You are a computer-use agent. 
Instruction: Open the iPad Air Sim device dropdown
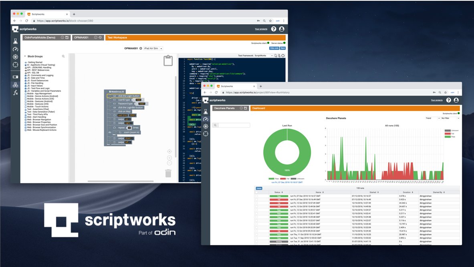tap(153, 48)
